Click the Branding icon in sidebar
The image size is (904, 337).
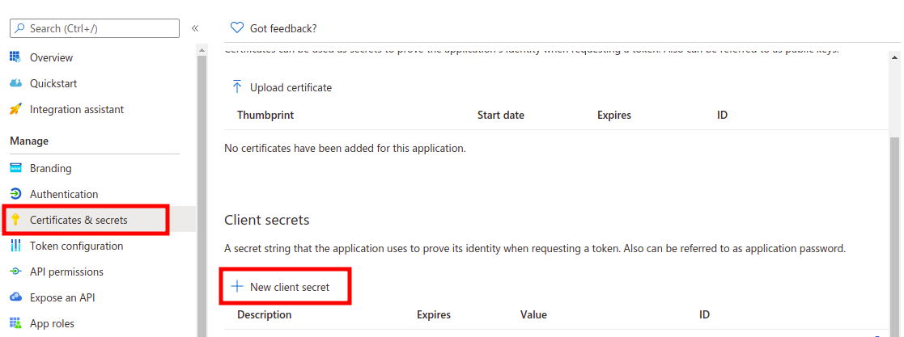tap(15, 168)
